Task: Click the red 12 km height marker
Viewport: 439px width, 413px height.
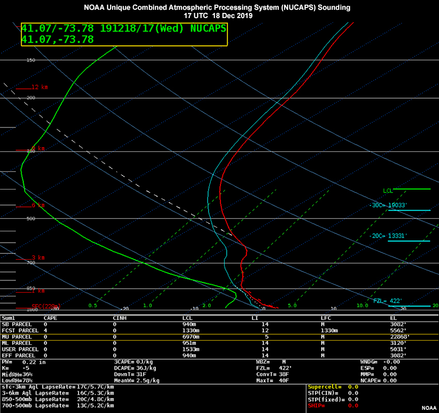Action: [x=32, y=87]
